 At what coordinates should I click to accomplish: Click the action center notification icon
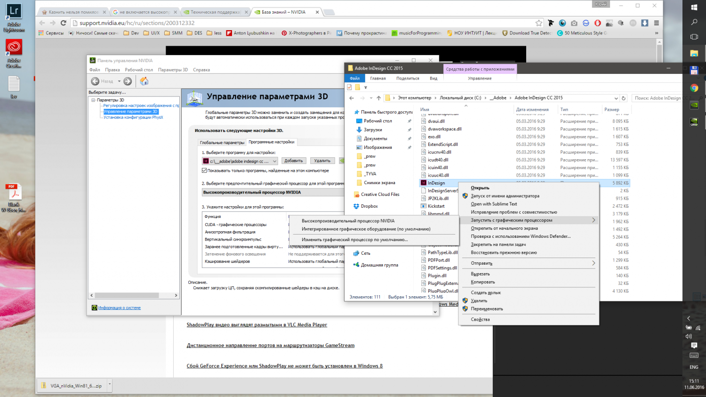694,346
